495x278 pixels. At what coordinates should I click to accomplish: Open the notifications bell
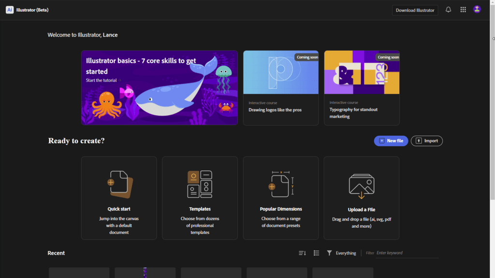(448, 10)
